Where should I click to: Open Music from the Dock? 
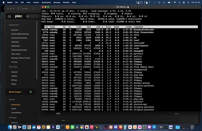coord(92,127)
